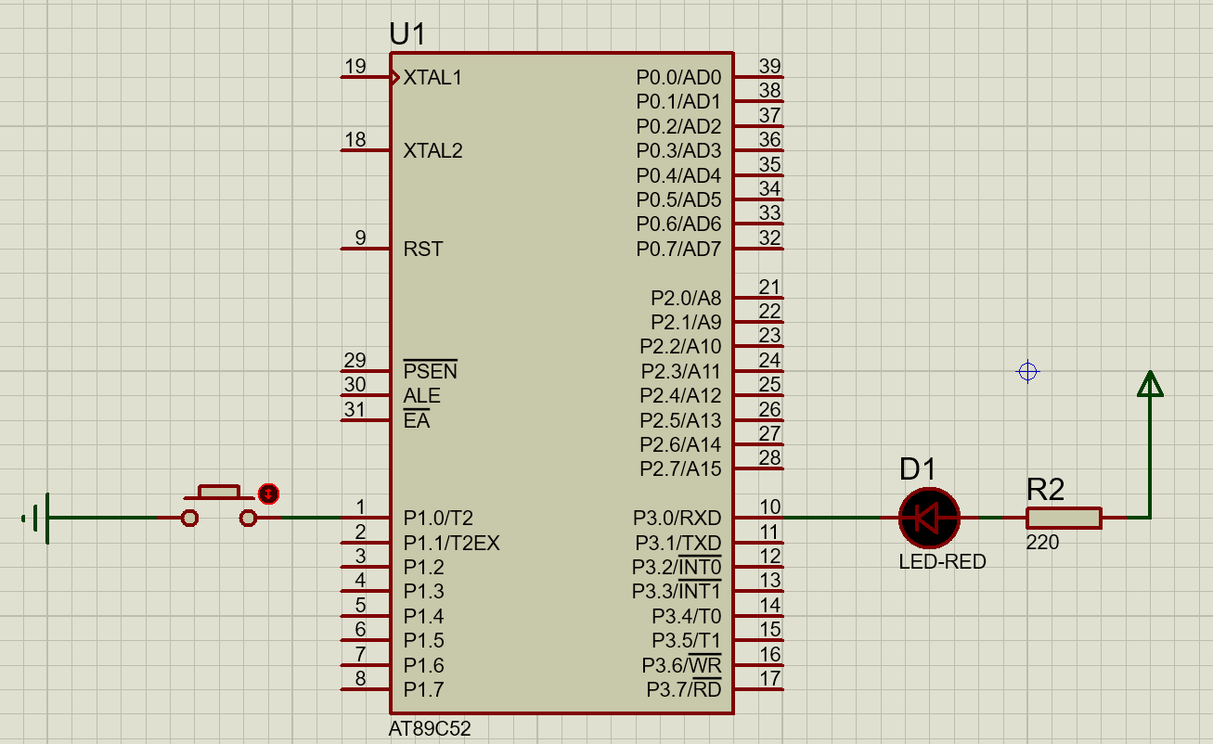Select the 220 resistor value text
1213x744 pixels.
(1042, 543)
